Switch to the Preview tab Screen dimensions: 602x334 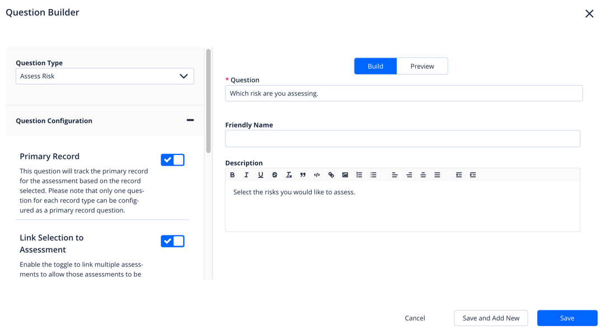pyautogui.click(x=422, y=66)
